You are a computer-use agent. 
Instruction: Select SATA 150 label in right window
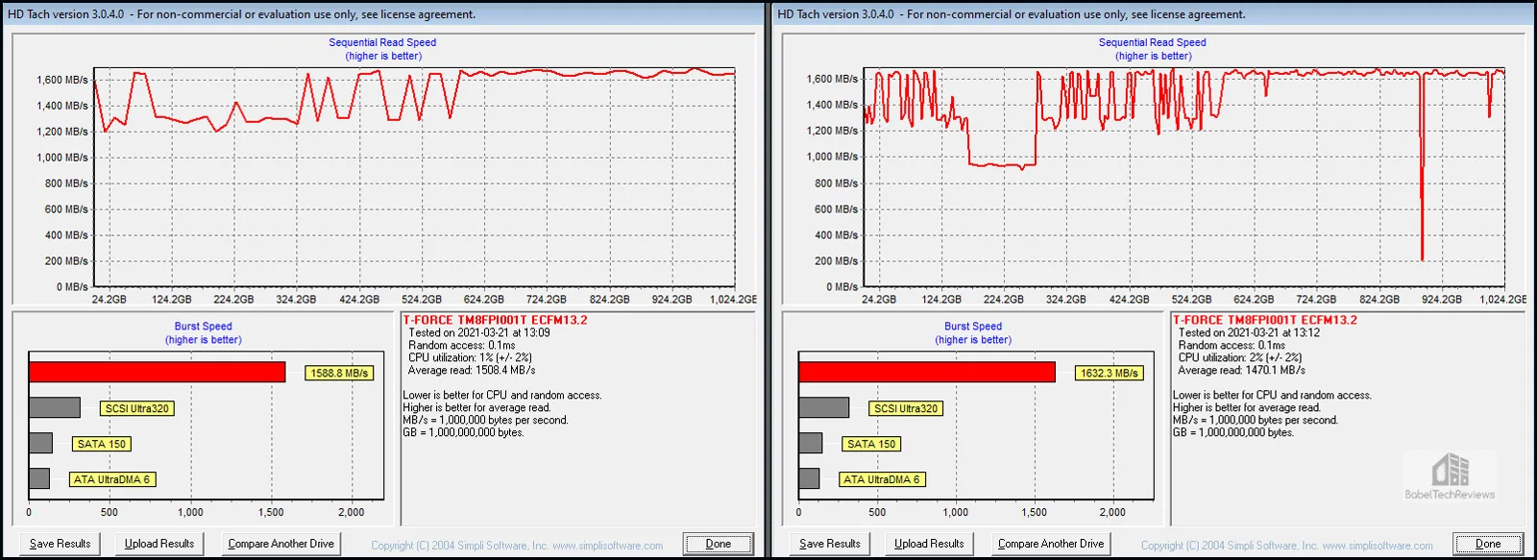click(871, 444)
